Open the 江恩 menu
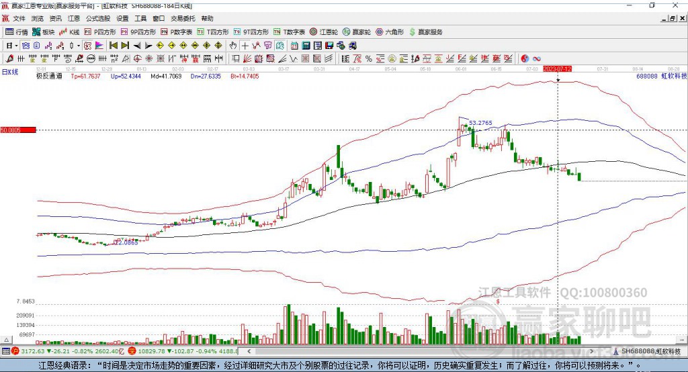 pos(74,18)
